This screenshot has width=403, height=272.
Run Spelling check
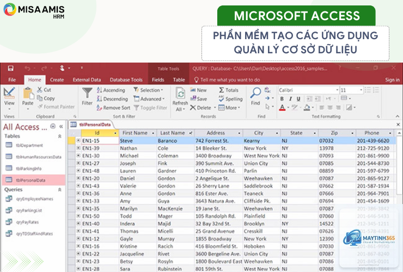click(230, 99)
